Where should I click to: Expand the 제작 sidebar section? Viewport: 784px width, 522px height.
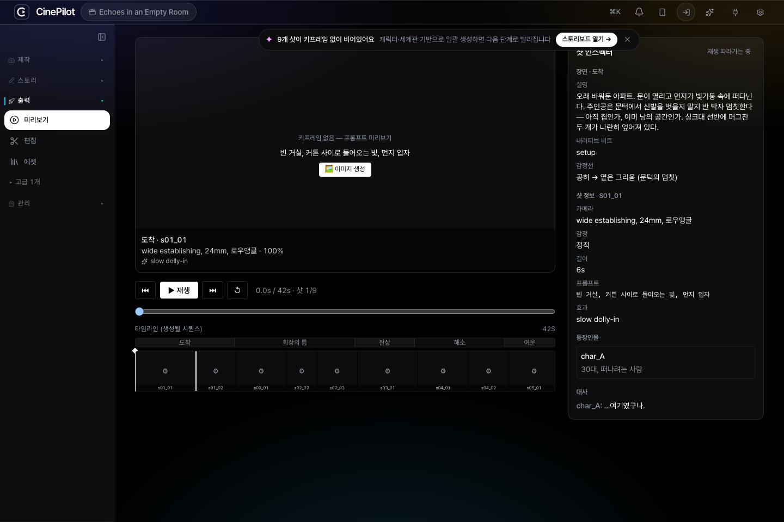click(57, 60)
